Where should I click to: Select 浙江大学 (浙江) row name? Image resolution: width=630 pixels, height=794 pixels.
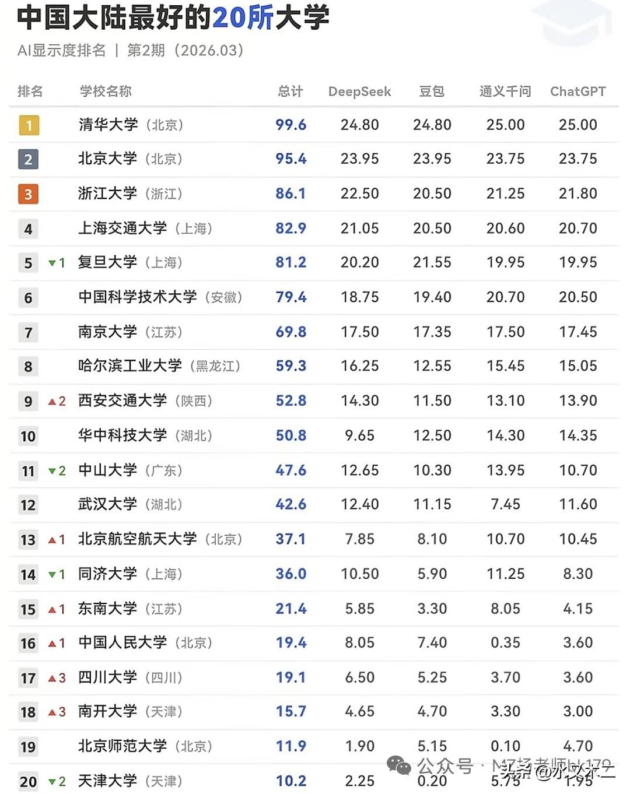[x=131, y=194]
